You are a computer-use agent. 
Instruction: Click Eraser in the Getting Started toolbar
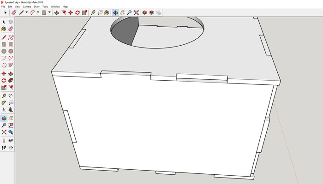coord(14,12)
